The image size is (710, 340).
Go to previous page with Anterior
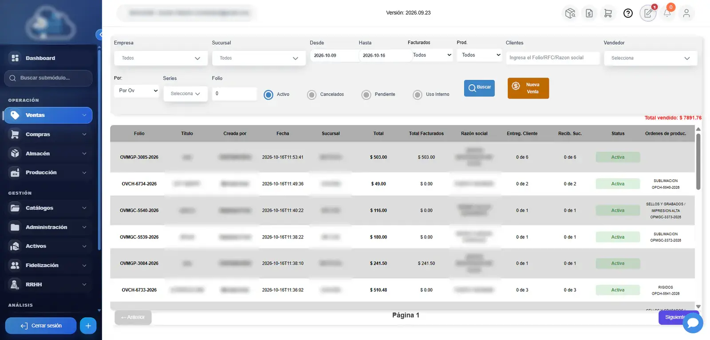(133, 317)
